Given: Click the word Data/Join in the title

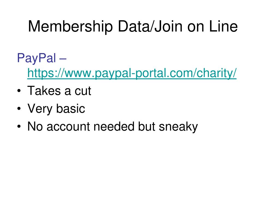Looking at the screenshot, I should coord(150,26).
